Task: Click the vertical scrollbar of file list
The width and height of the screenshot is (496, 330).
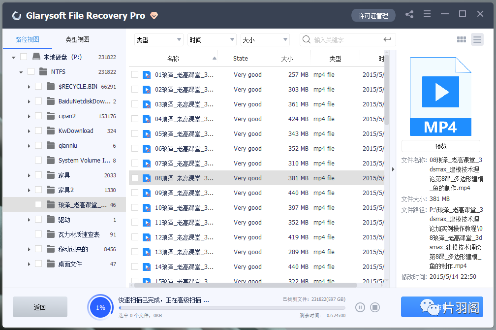Action: (387, 89)
